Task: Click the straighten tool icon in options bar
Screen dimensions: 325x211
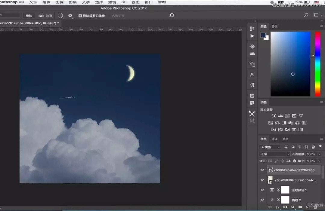Action: click(41, 16)
